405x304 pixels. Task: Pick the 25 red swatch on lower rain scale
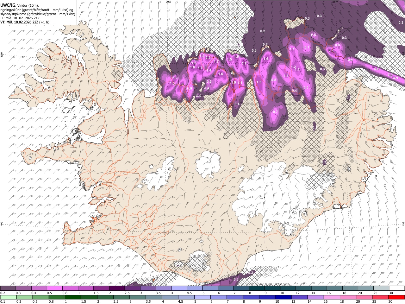tap(380, 297)
